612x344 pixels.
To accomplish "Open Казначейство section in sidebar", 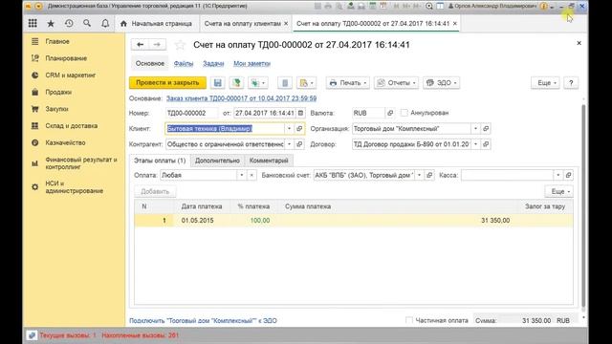I will click(65, 142).
